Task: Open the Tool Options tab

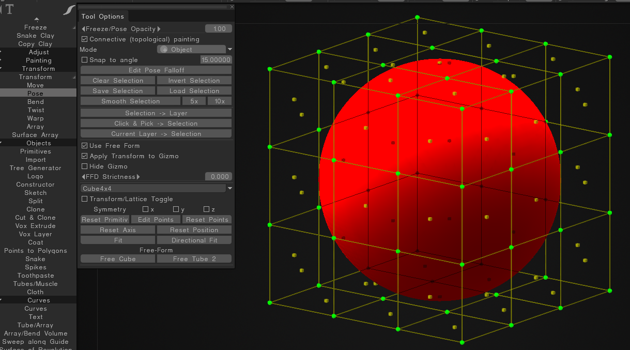Action: (103, 17)
